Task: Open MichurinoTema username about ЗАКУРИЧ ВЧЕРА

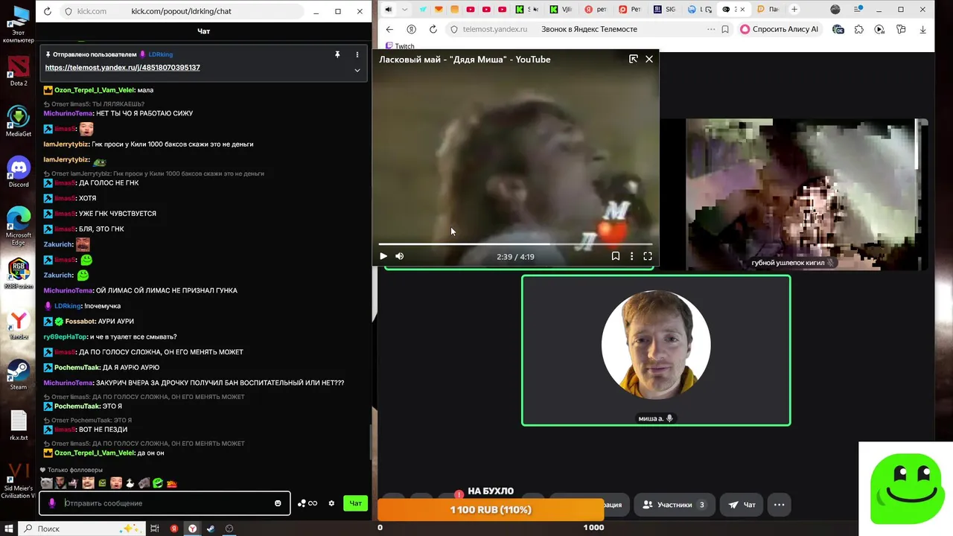Action: click(68, 383)
